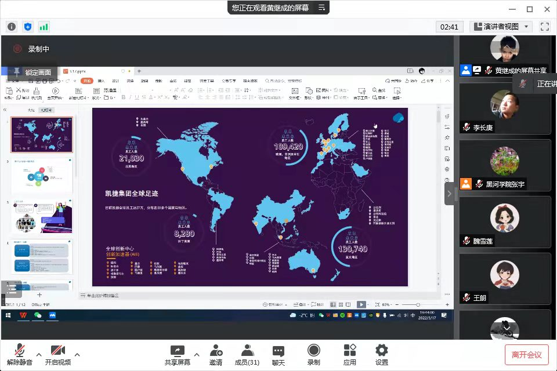Click 锁定画面 to pin the screen

tap(33, 72)
